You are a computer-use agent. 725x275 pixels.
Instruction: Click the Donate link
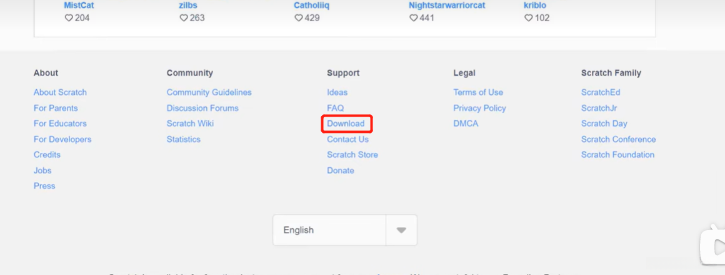(x=340, y=170)
